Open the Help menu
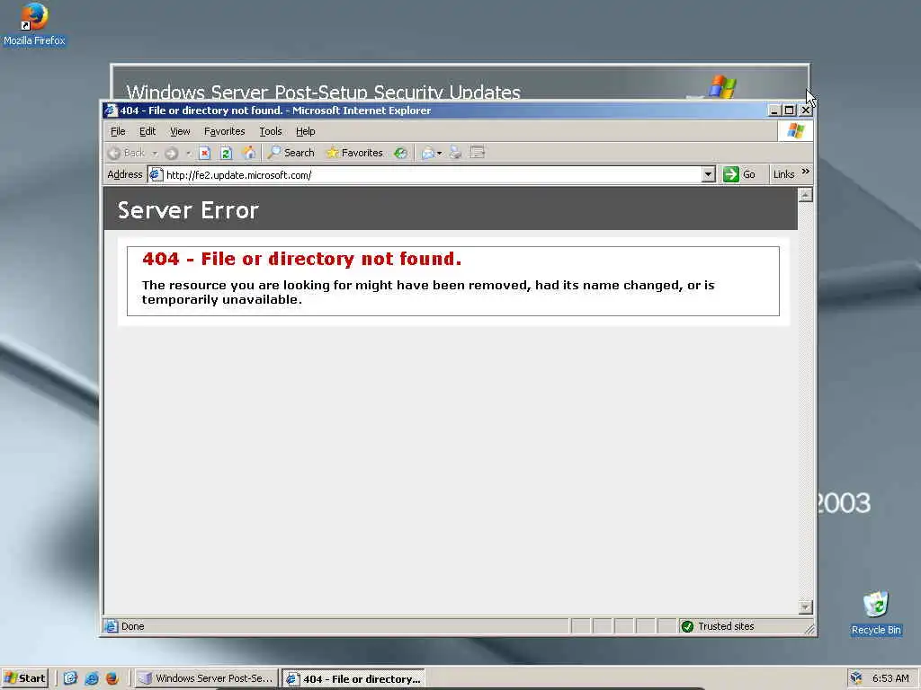Image resolution: width=921 pixels, height=690 pixels. (x=306, y=131)
